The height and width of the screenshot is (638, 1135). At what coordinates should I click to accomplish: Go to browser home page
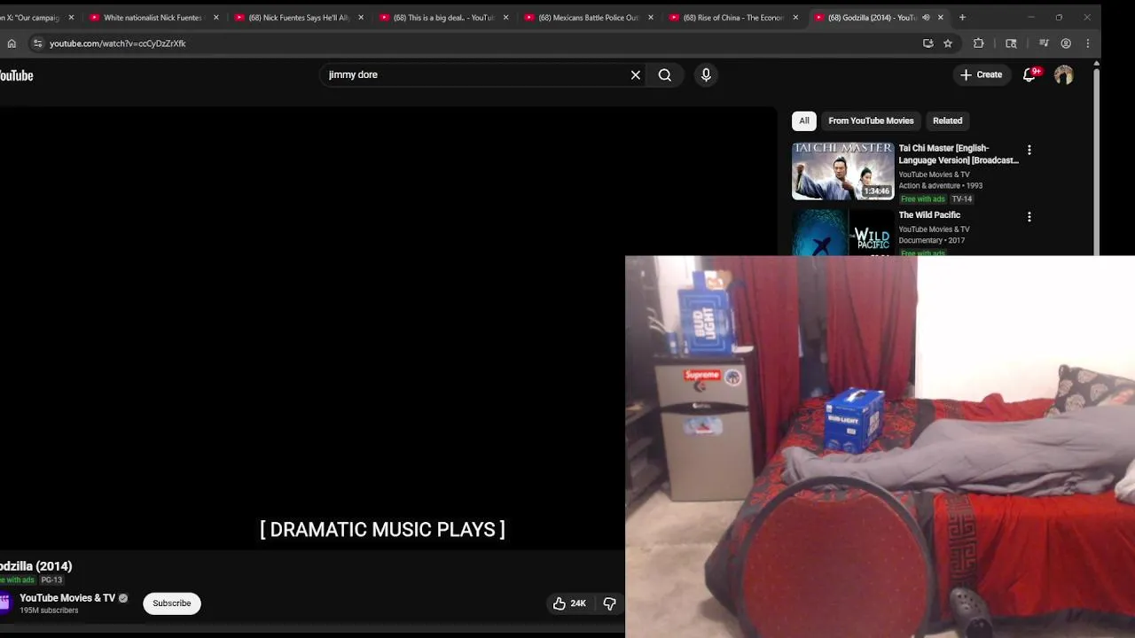point(12,43)
